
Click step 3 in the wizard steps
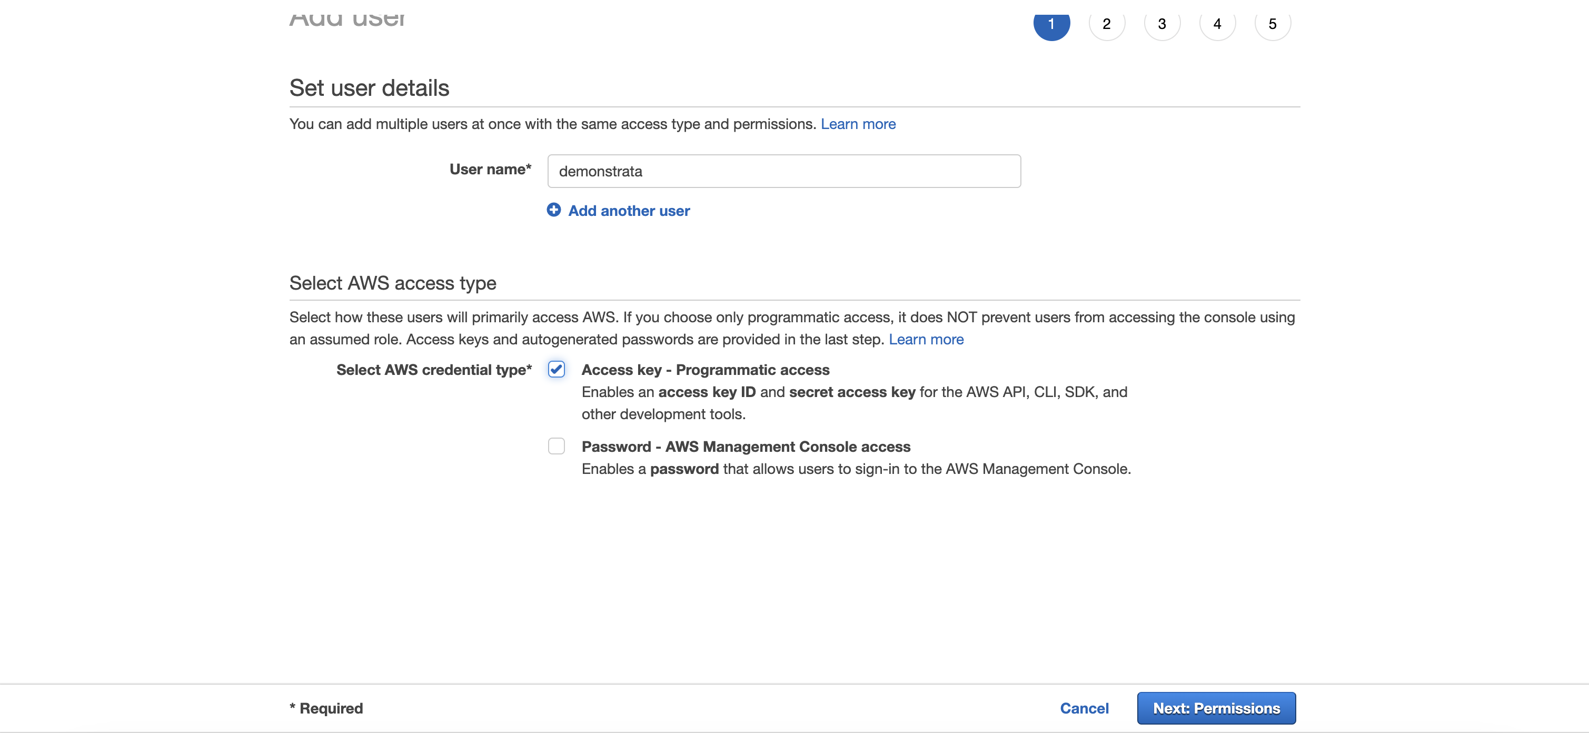click(1161, 24)
